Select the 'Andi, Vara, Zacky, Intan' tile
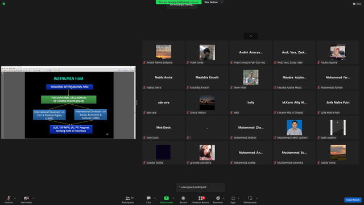 pos(295,52)
